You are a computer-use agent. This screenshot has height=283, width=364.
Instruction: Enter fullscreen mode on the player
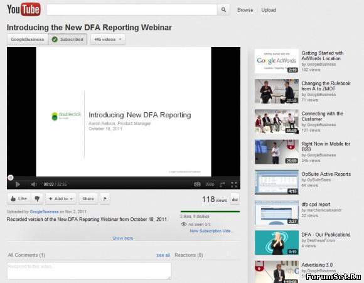pos(233,184)
